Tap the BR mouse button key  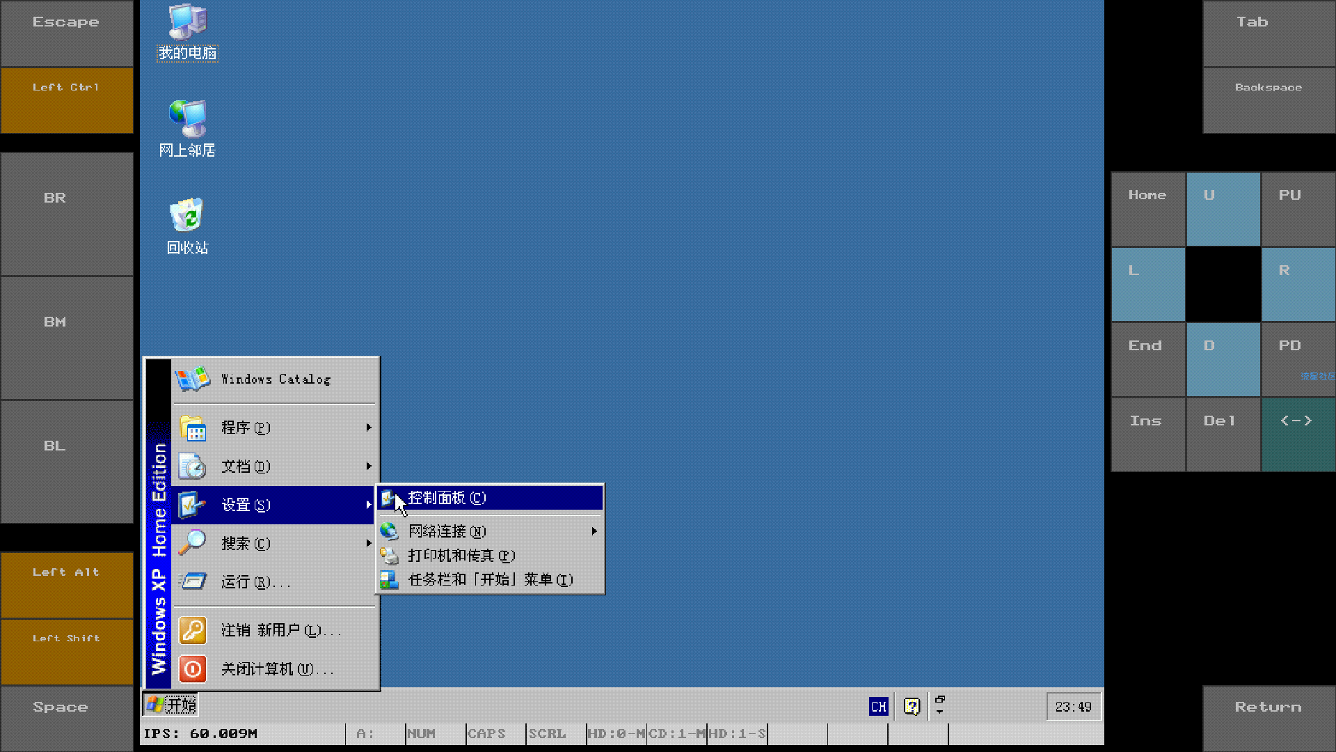pyautogui.click(x=67, y=214)
